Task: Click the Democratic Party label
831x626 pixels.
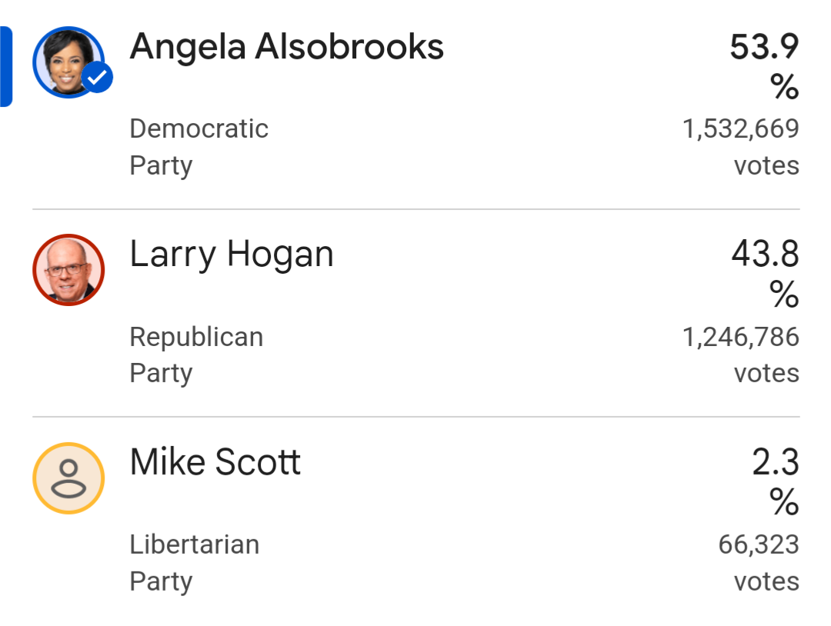Action: click(199, 147)
